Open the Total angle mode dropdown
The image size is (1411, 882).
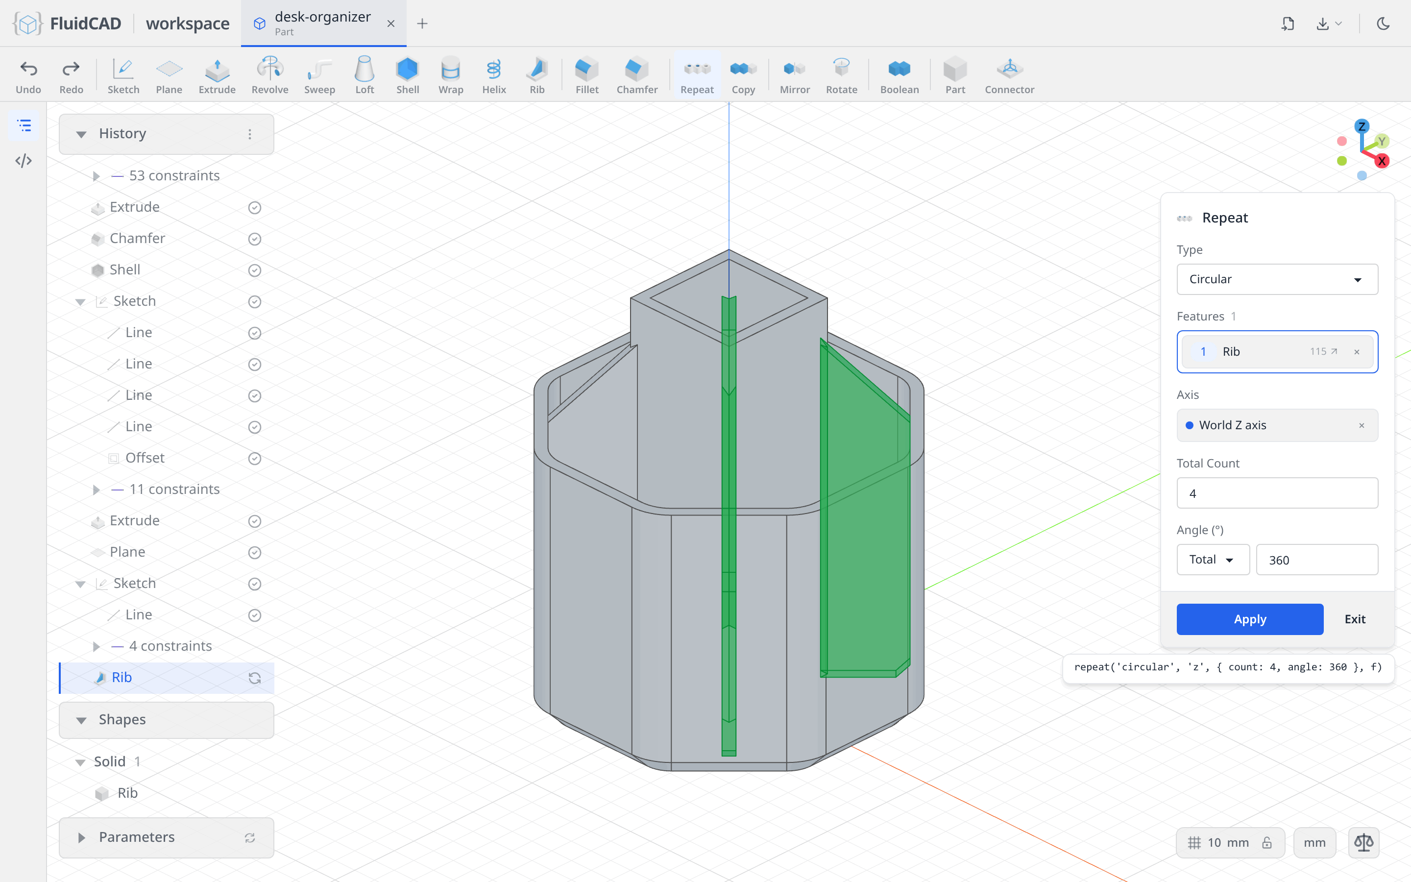(x=1213, y=560)
